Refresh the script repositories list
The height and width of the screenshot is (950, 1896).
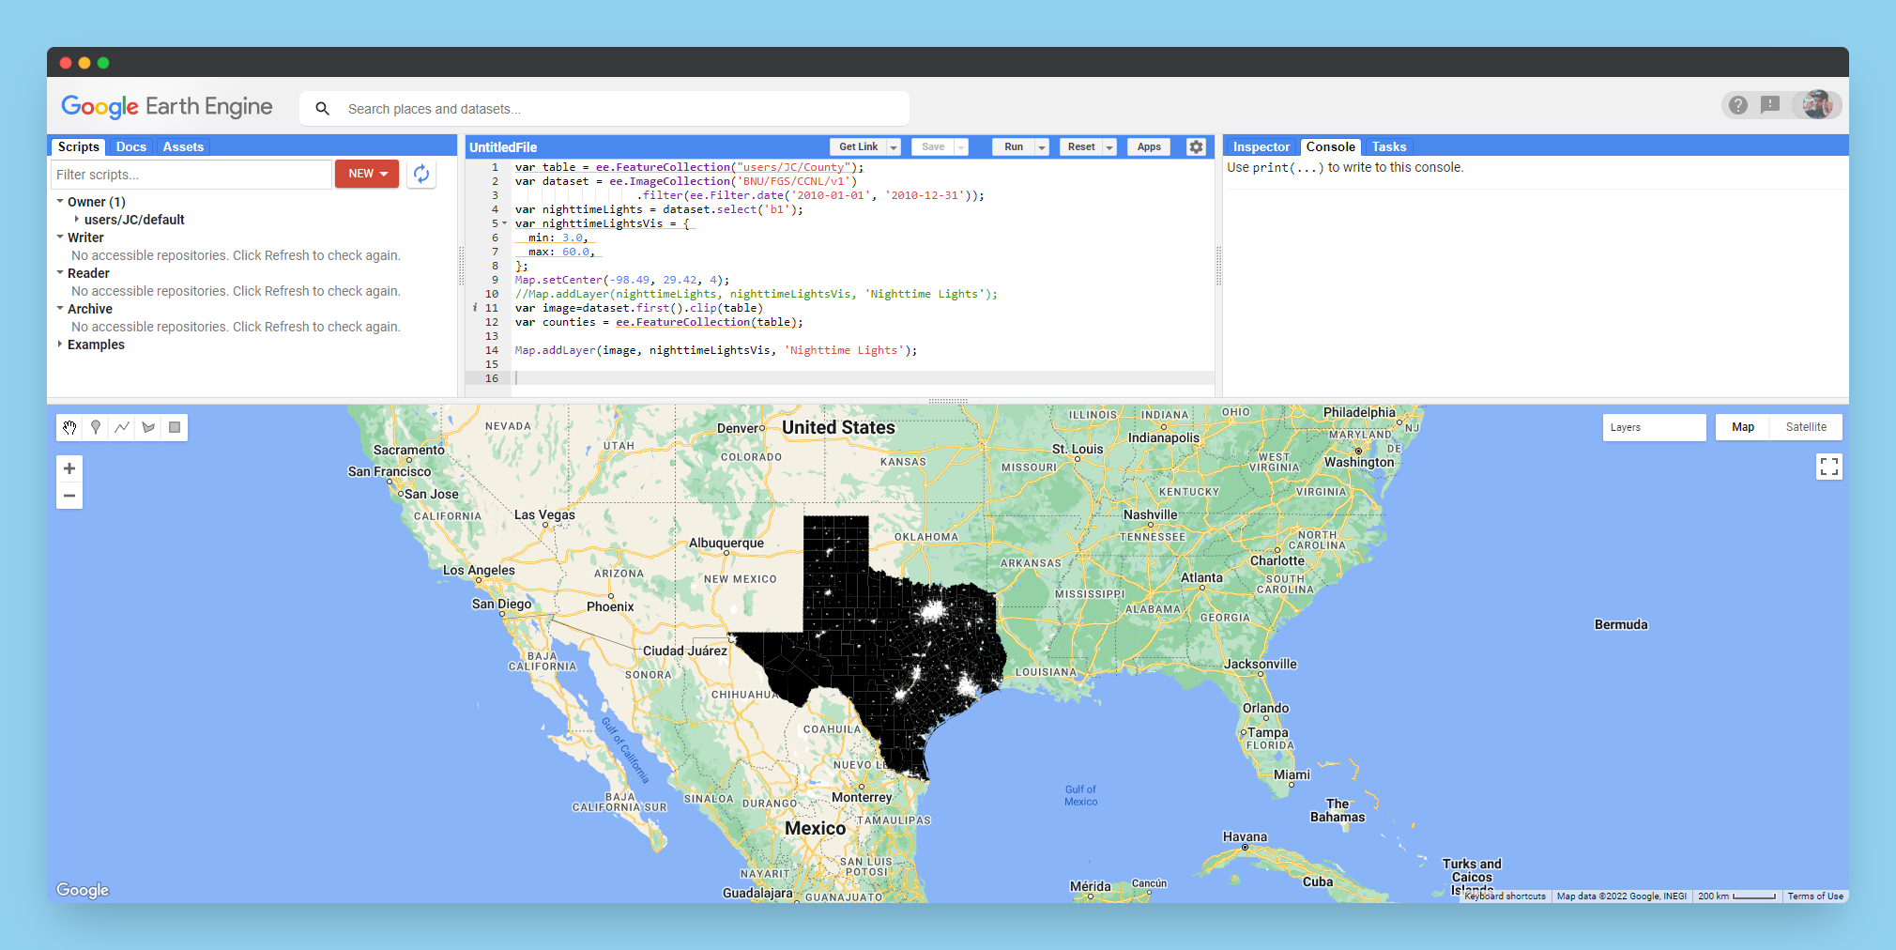tap(421, 174)
